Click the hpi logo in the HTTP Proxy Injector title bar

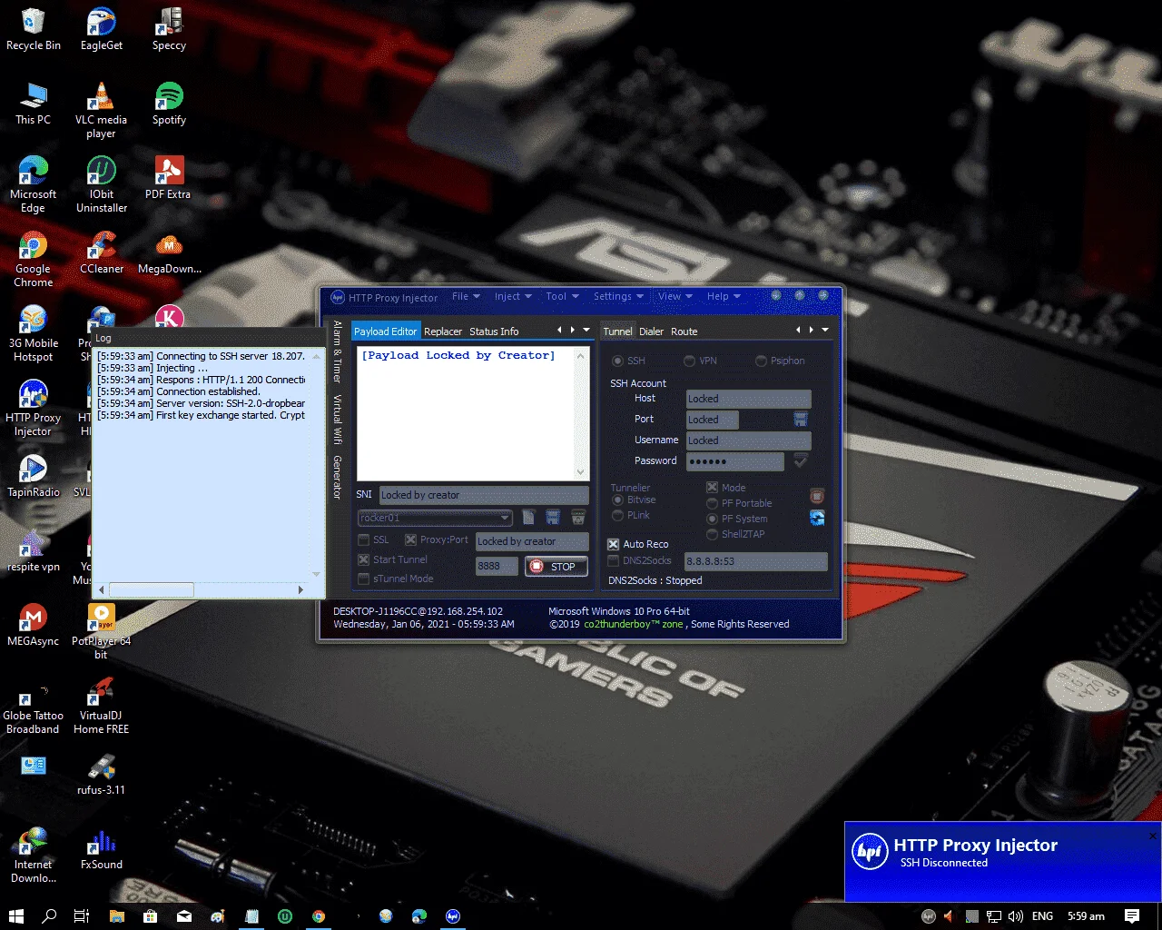pos(338,297)
